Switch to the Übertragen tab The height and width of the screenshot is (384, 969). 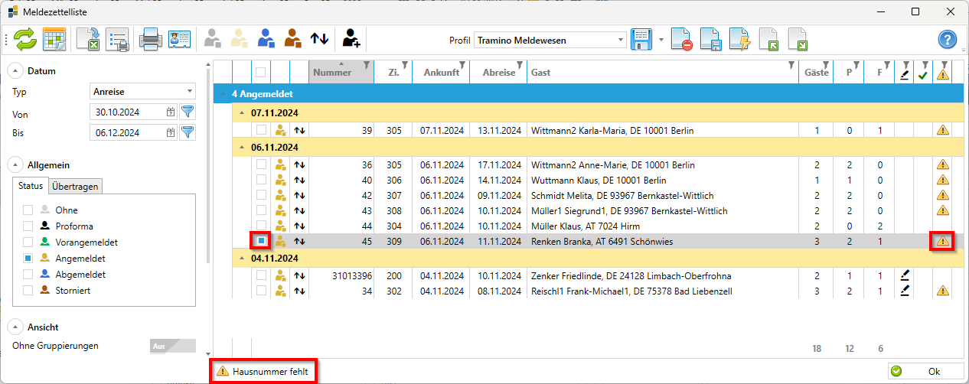(74, 187)
